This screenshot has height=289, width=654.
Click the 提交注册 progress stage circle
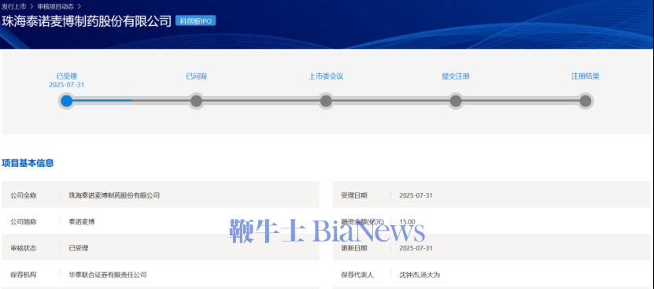coord(456,101)
